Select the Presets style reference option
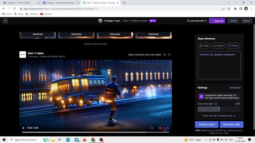This screenshot has height=143, width=255. pyautogui.click(x=218, y=46)
